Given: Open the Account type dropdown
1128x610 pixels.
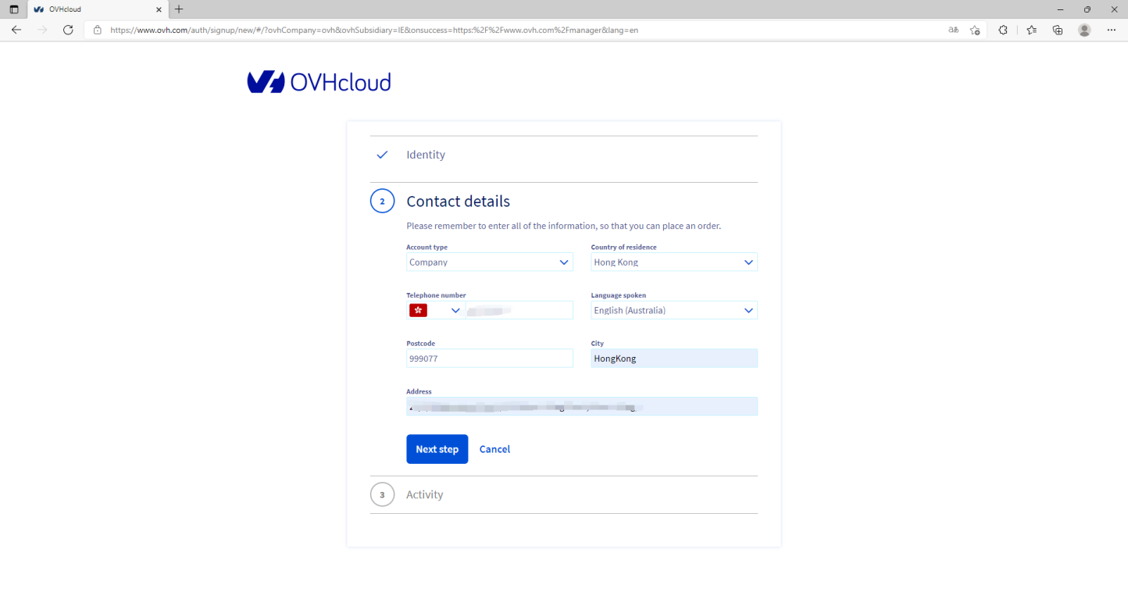Looking at the screenshot, I should (x=489, y=262).
